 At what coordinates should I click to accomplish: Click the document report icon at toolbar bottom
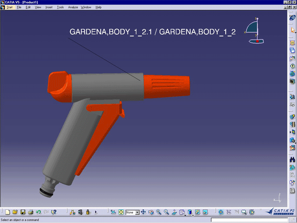point(292,190)
